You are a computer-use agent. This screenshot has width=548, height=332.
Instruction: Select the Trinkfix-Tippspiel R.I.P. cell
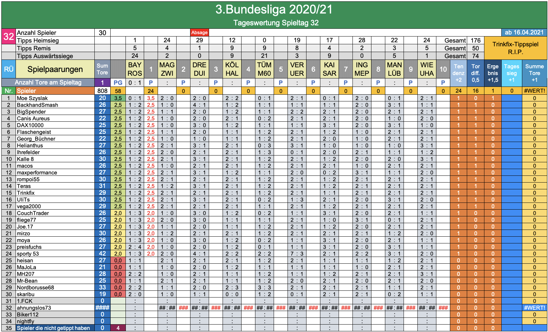click(516, 48)
